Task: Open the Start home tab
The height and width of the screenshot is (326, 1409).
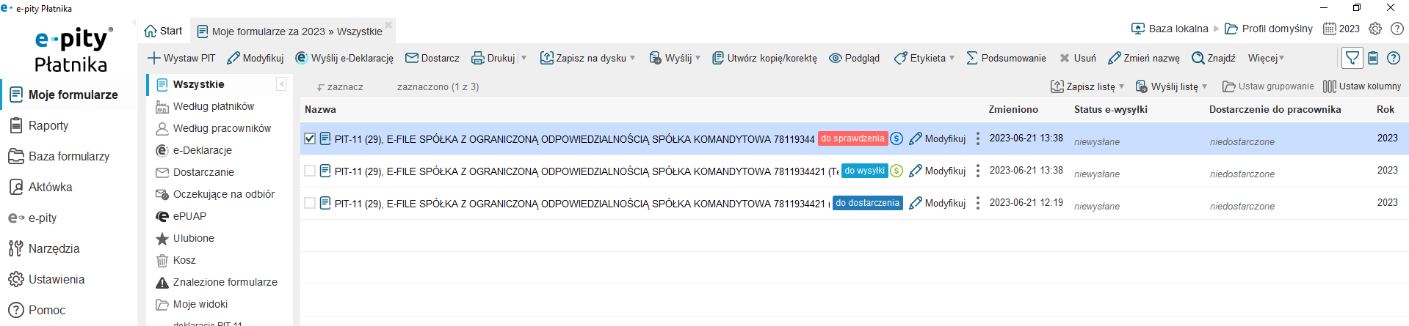Action: coord(163,31)
